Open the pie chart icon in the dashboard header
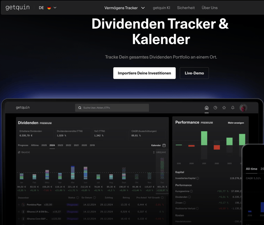The width and height of the screenshot is (264, 225). click(x=215, y=108)
